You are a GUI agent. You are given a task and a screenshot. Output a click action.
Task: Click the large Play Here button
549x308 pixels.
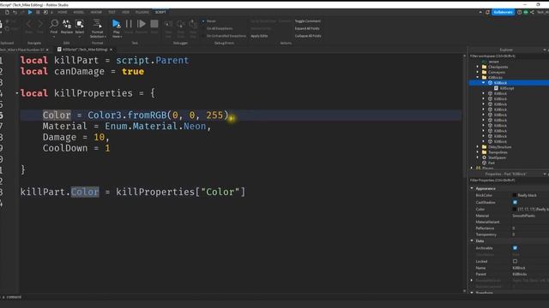[117, 24]
